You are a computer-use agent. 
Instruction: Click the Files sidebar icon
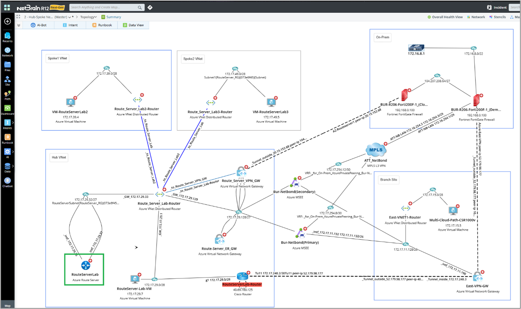click(x=7, y=66)
